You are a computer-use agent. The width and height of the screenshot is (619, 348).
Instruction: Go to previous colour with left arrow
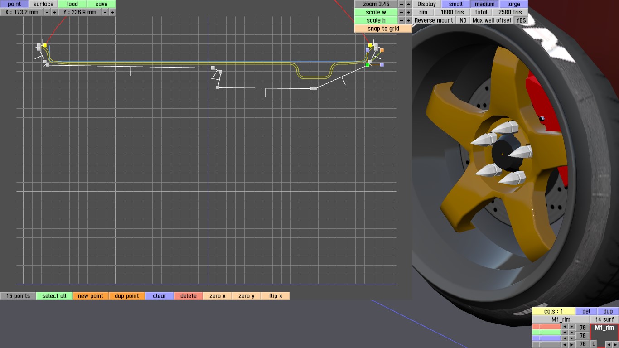[608, 344]
